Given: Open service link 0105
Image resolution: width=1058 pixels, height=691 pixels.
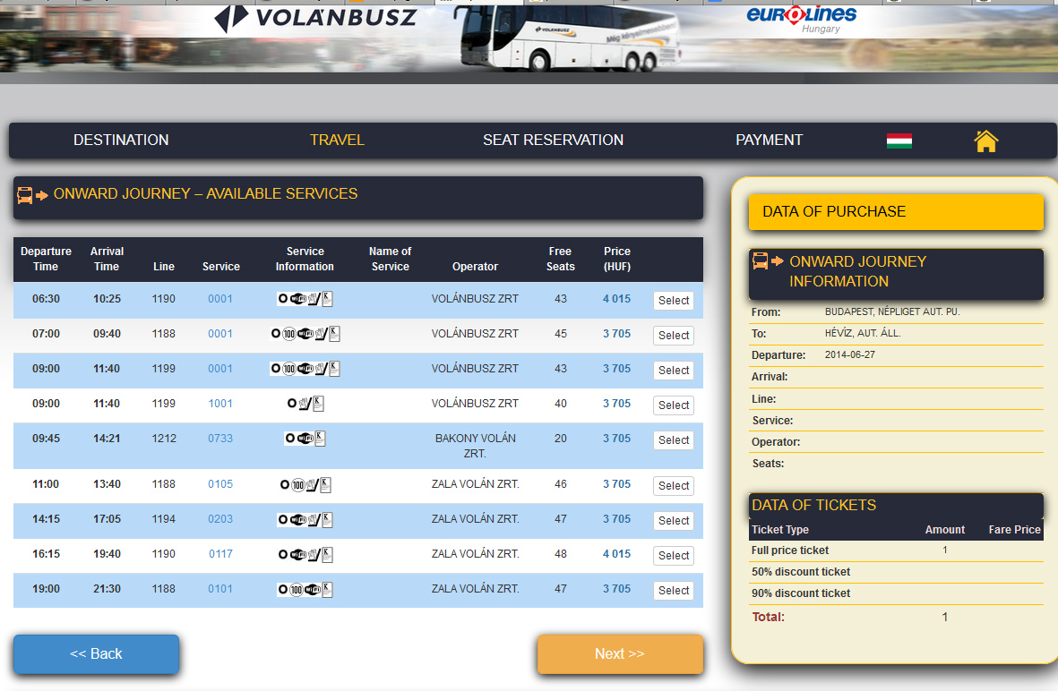Looking at the screenshot, I should 220,484.
